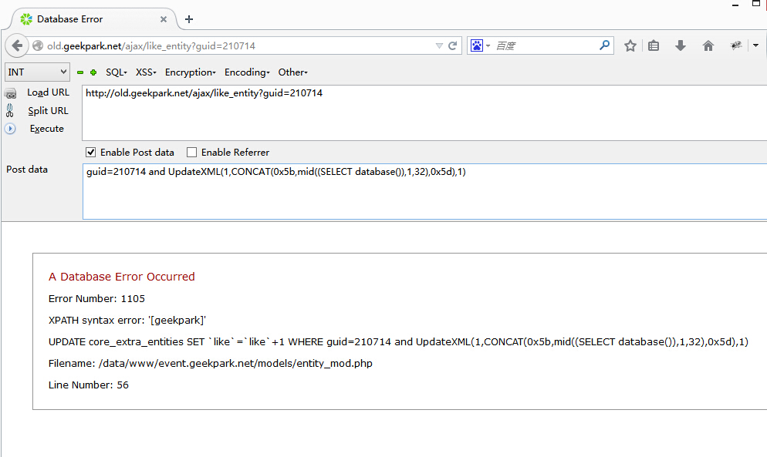Go to the home page icon
Image resolution: width=767 pixels, height=457 pixels.
tap(708, 45)
